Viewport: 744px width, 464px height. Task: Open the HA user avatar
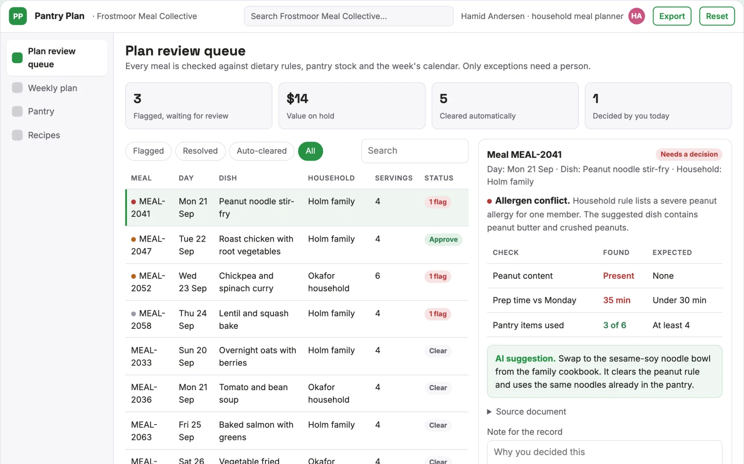coord(637,16)
